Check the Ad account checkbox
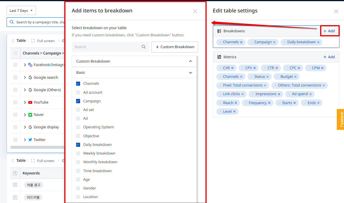The image size is (344, 203). click(78, 92)
